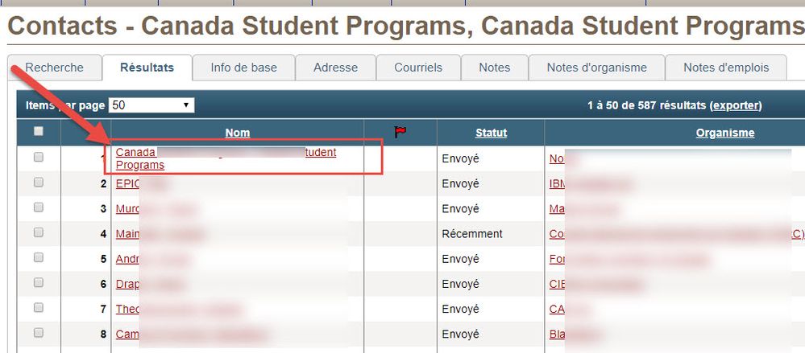Image resolution: width=805 pixels, height=353 pixels.
Task: Open the contact starting with EPIC
Action: click(x=128, y=184)
